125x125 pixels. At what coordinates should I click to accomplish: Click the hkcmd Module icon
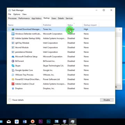(x=13, y=48)
